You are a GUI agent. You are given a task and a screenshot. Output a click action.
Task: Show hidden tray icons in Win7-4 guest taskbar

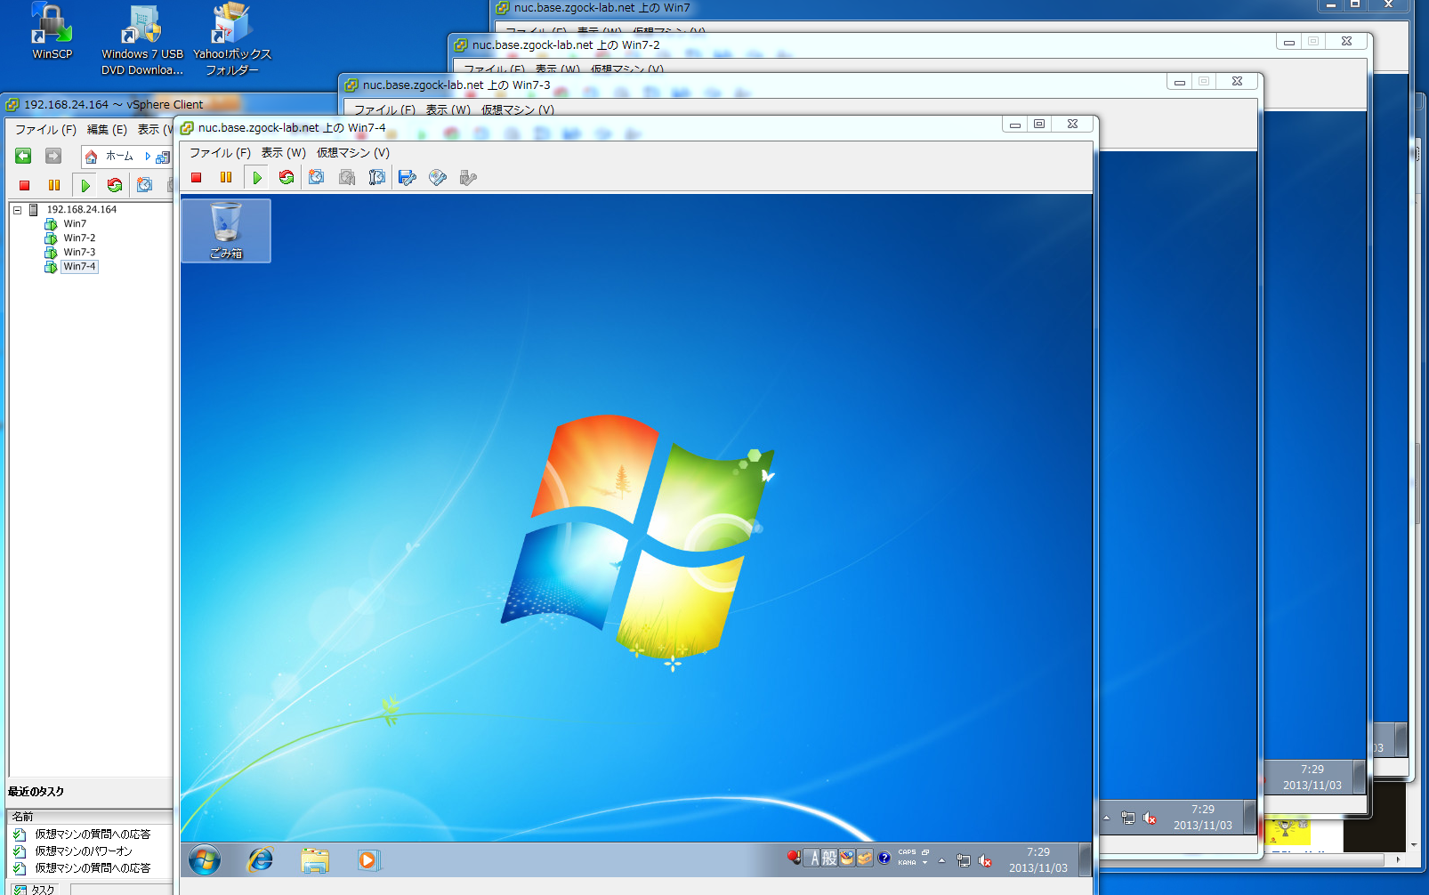click(x=941, y=860)
